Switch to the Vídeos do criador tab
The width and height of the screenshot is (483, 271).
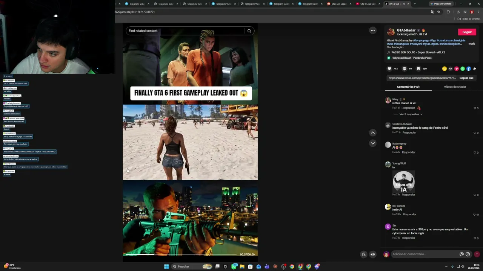click(455, 87)
